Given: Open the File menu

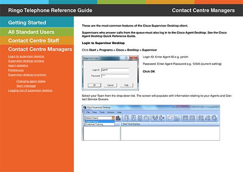Looking at the screenshot, I should pos(88,112).
